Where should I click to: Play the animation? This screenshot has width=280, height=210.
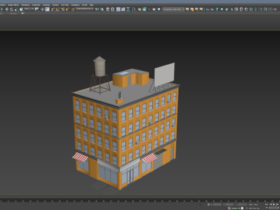pyautogui.click(x=274, y=204)
